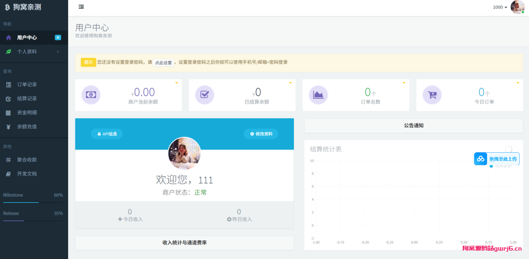Open 余额充值 in the sidebar
This screenshot has height=259, width=529.
34,126
